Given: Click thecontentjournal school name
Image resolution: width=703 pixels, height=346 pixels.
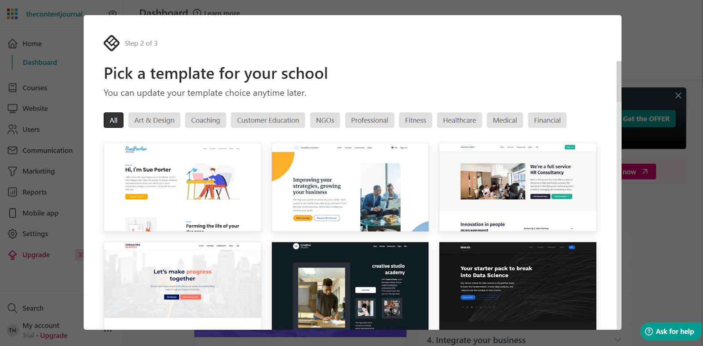Looking at the screenshot, I should [54, 14].
